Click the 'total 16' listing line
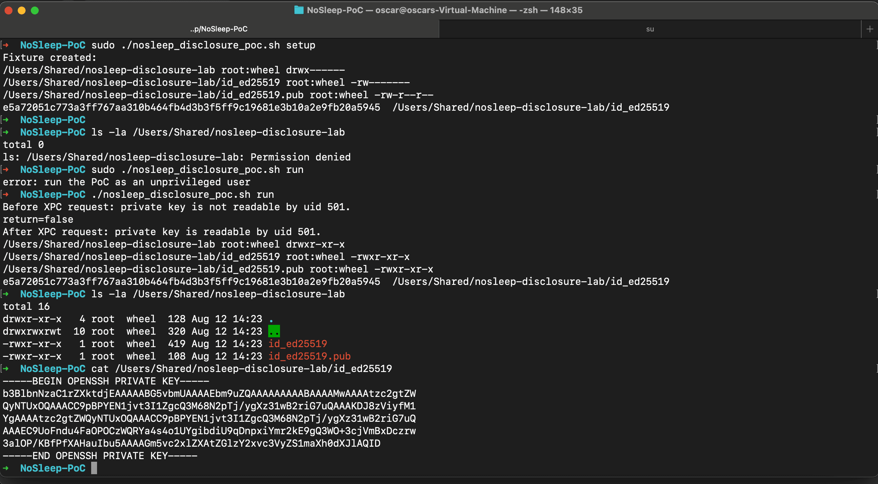 [26, 306]
